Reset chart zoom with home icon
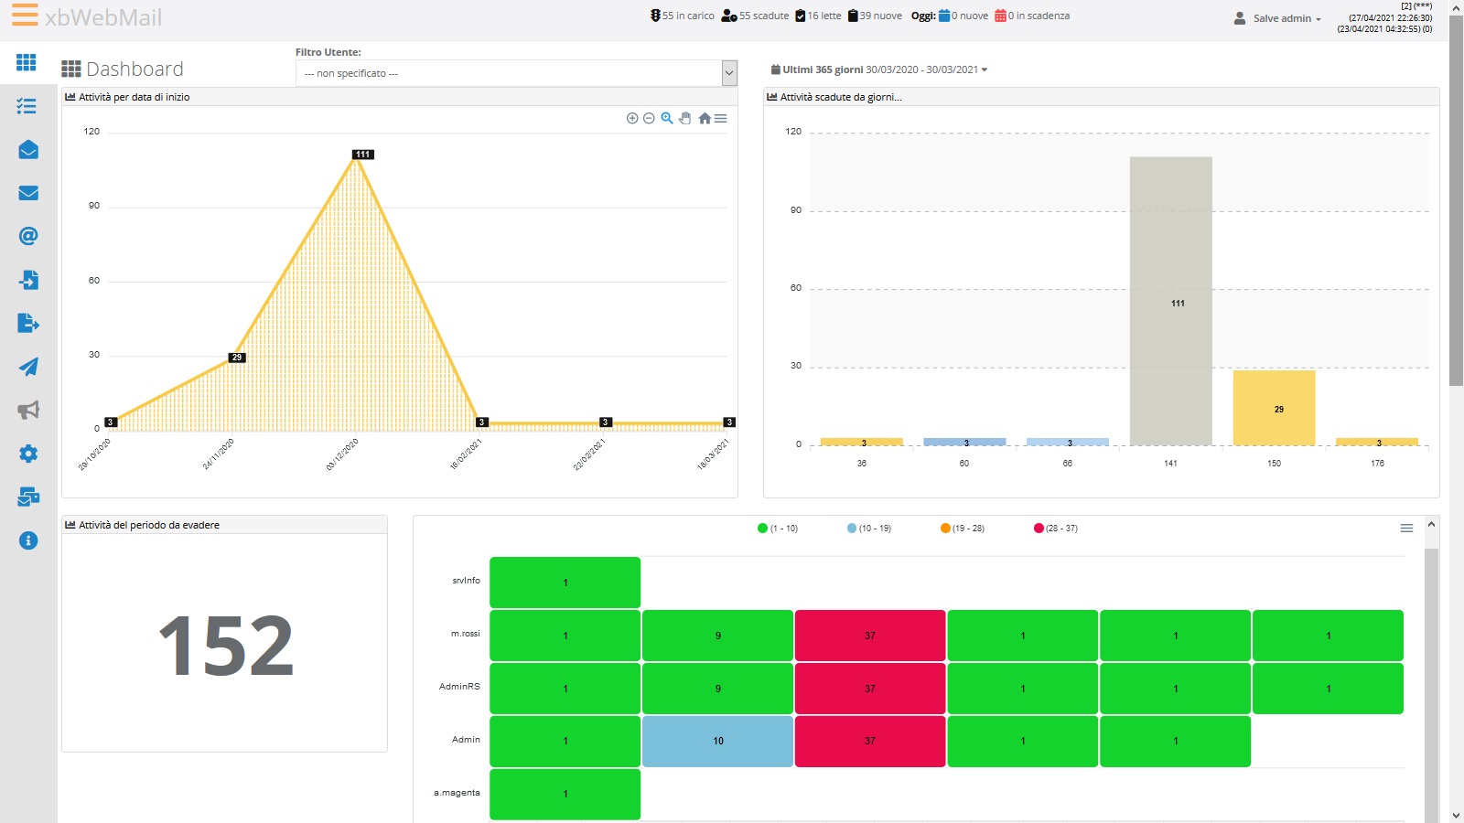The image size is (1464, 823). [x=705, y=118]
